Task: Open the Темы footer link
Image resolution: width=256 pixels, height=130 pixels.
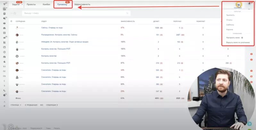Action: 48,128
